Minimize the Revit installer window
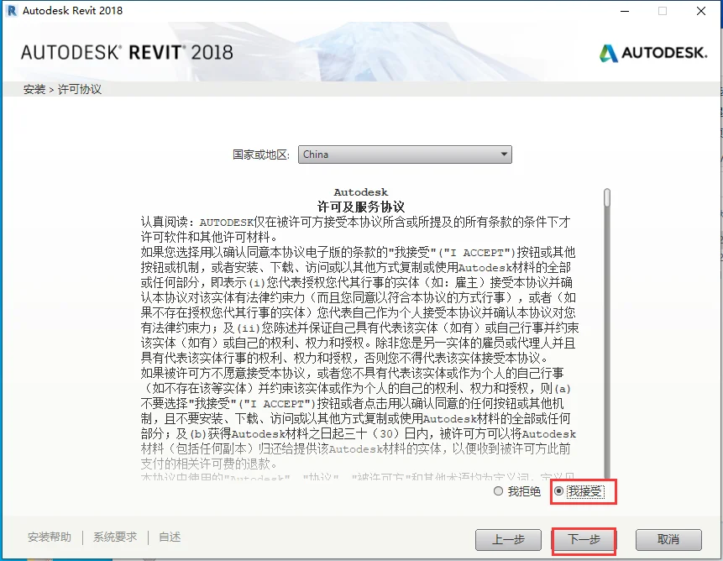The width and height of the screenshot is (723, 561). click(625, 11)
